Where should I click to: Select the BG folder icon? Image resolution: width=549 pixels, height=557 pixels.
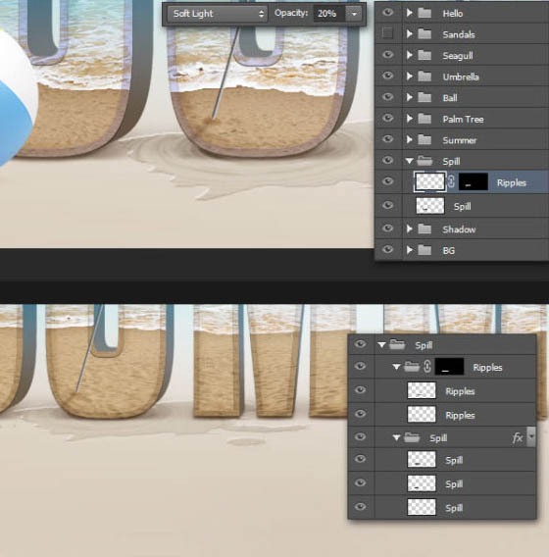click(424, 250)
